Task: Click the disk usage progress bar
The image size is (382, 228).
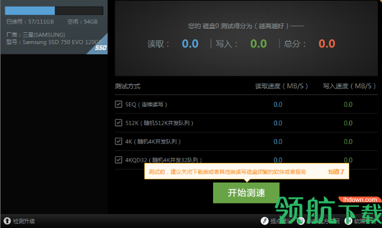Action: [x=54, y=11]
